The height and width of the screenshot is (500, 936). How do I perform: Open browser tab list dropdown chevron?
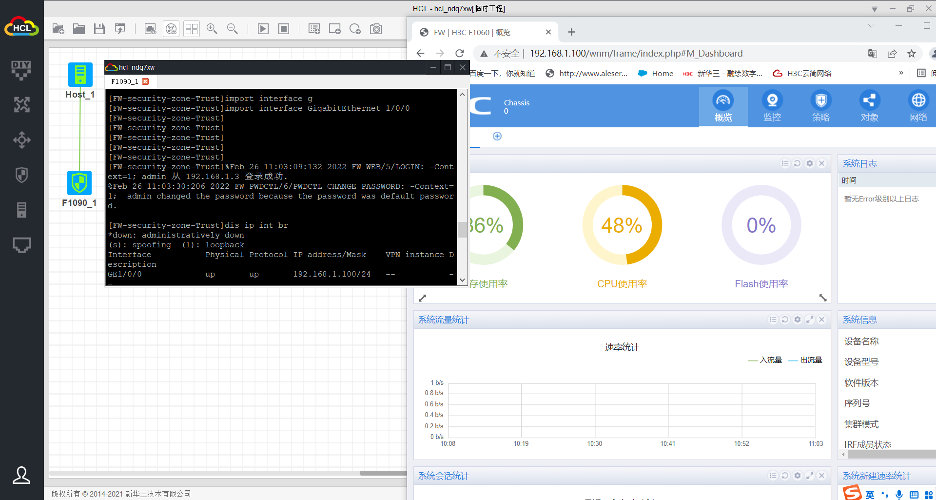tap(871, 26)
